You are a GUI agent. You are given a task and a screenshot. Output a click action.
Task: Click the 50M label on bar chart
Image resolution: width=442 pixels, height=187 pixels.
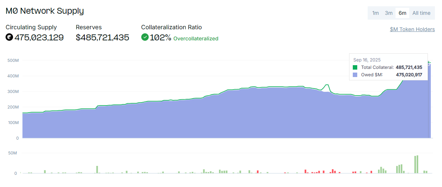[x=13, y=153]
